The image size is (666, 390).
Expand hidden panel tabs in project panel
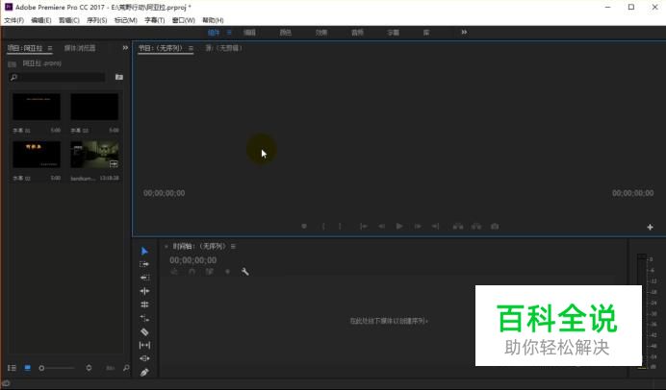point(124,47)
